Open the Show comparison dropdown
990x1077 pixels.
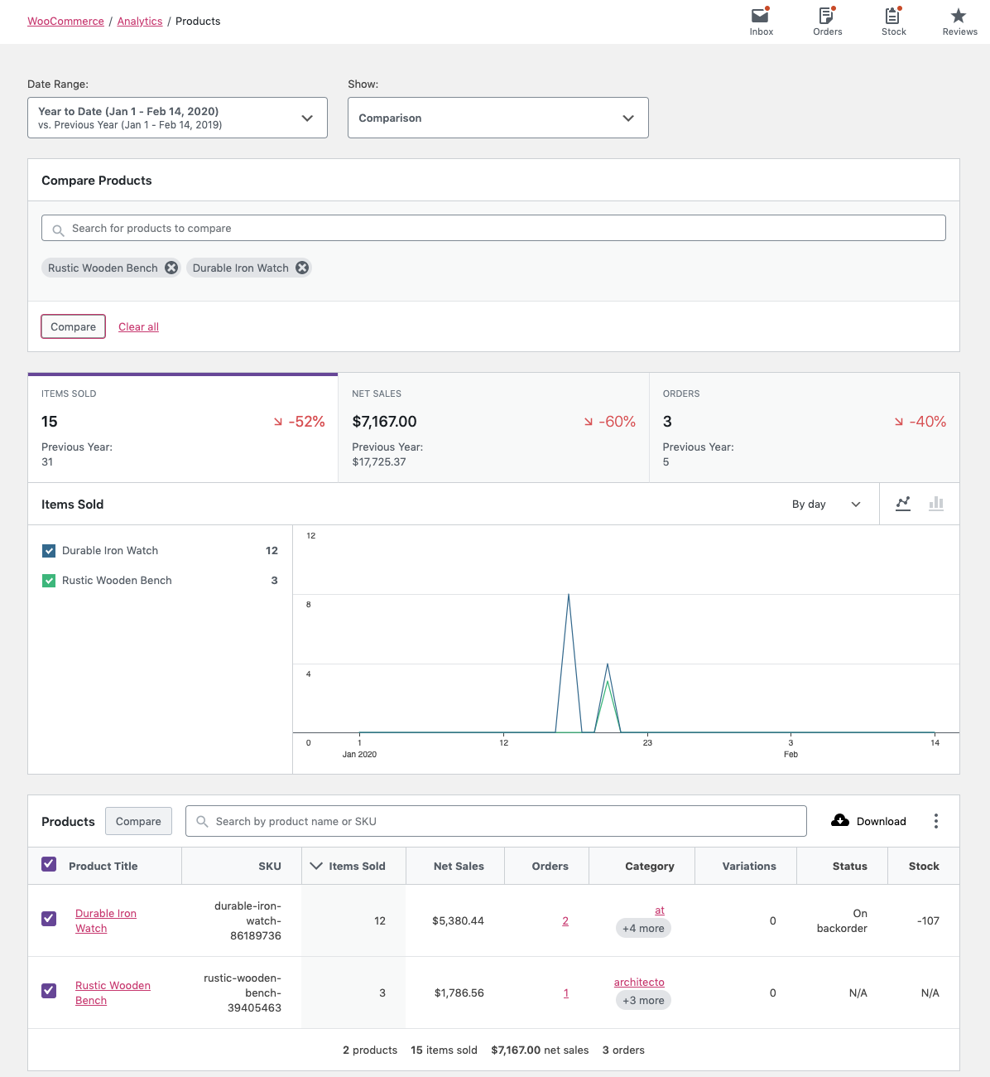(x=497, y=117)
